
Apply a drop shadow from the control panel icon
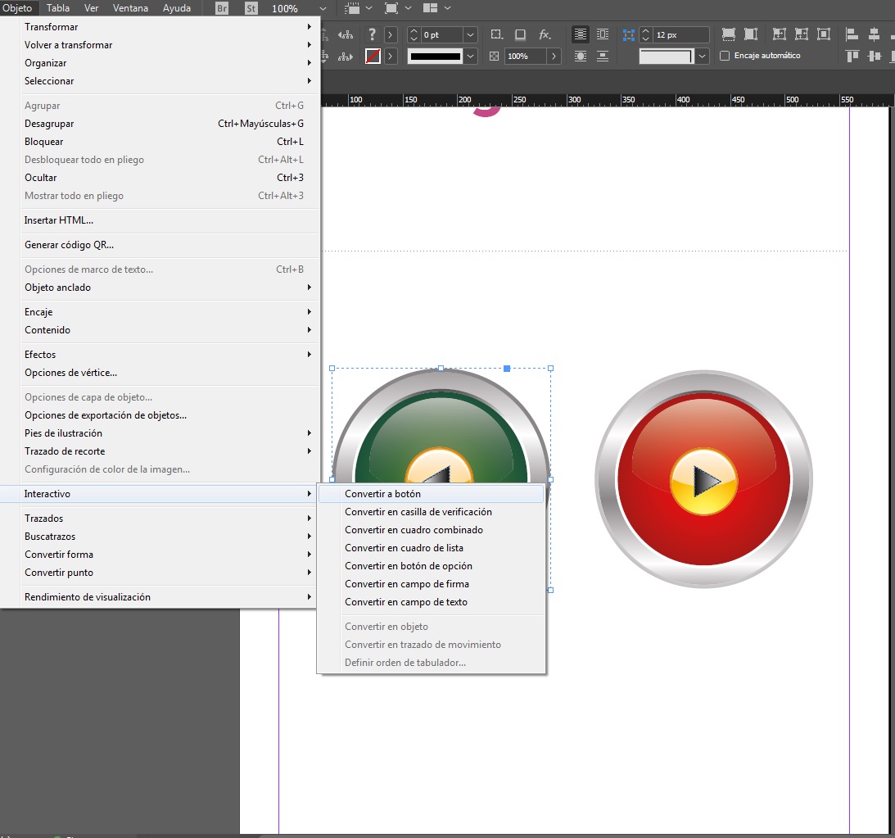click(521, 35)
